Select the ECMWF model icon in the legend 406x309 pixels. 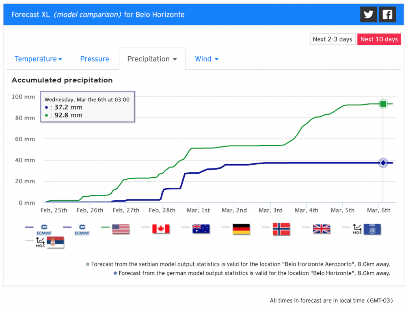pyautogui.click(x=44, y=228)
